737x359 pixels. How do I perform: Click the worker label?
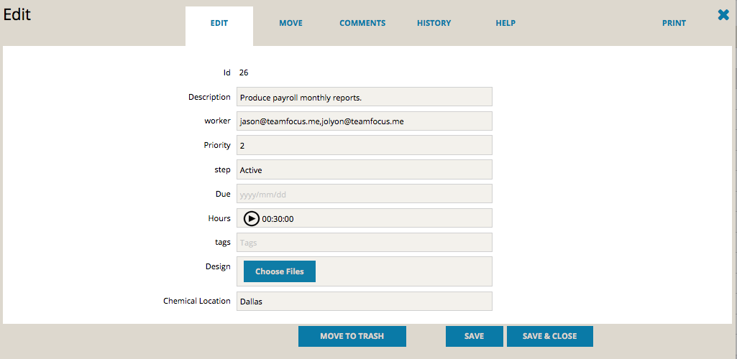tap(217, 121)
